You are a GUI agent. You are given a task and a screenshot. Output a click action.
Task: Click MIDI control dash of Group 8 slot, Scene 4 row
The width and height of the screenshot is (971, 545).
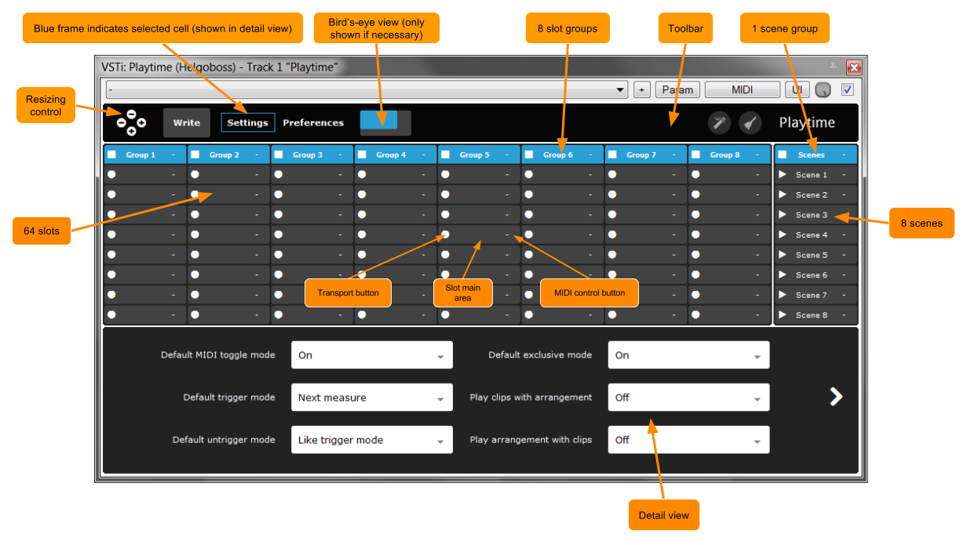pyautogui.click(x=757, y=234)
